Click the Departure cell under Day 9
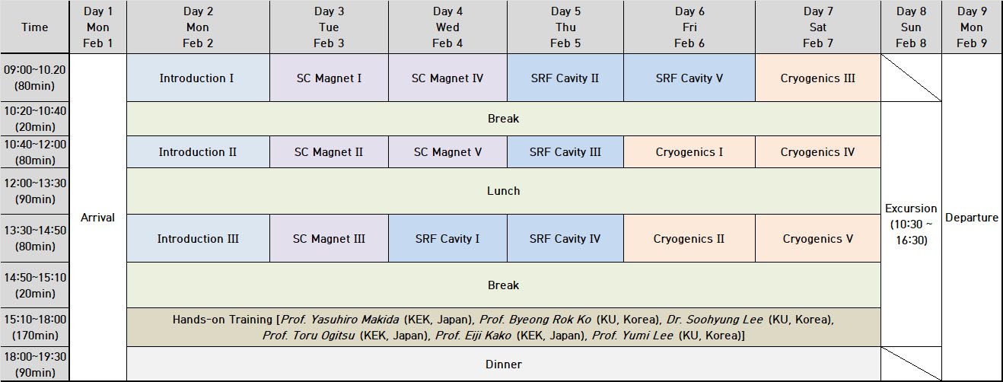 [972, 218]
